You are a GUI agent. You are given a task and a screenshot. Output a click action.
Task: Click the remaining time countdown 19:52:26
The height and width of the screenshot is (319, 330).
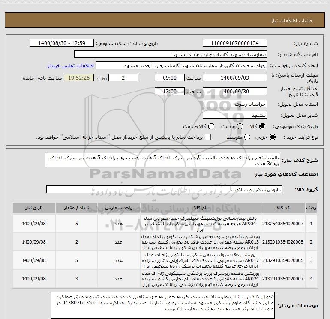tap(79, 78)
